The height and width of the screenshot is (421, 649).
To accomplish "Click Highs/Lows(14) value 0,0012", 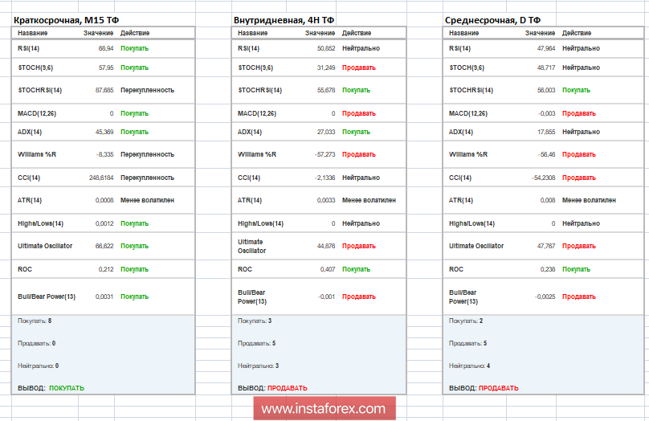I will click(x=104, y=223).
